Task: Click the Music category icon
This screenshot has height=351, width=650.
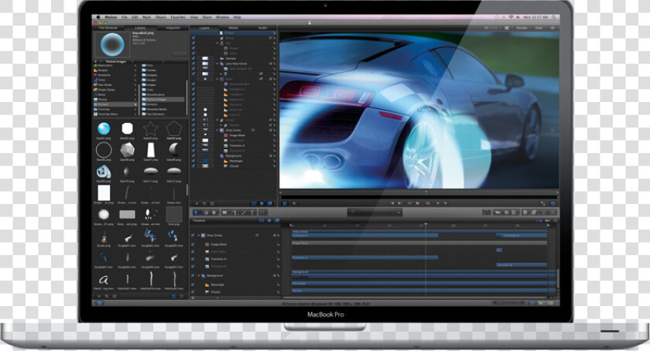Action: pyautogui.click(x=95, y=94)
